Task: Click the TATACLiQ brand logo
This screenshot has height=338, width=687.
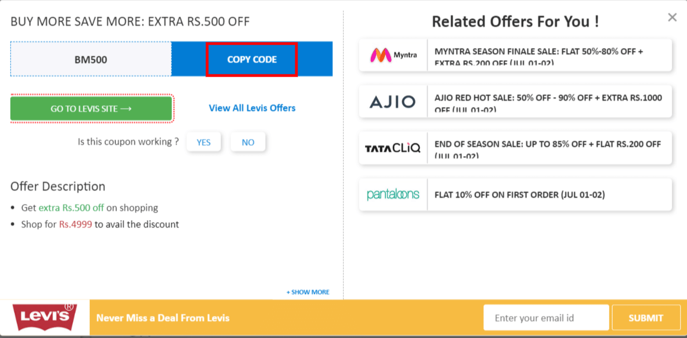Action: pos(392,148)
